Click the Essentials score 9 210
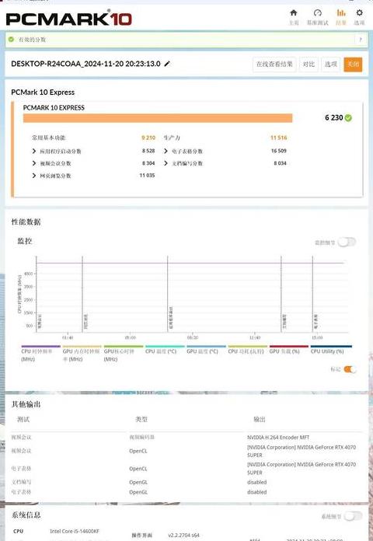The image size is (373, 541). (148, 138)
